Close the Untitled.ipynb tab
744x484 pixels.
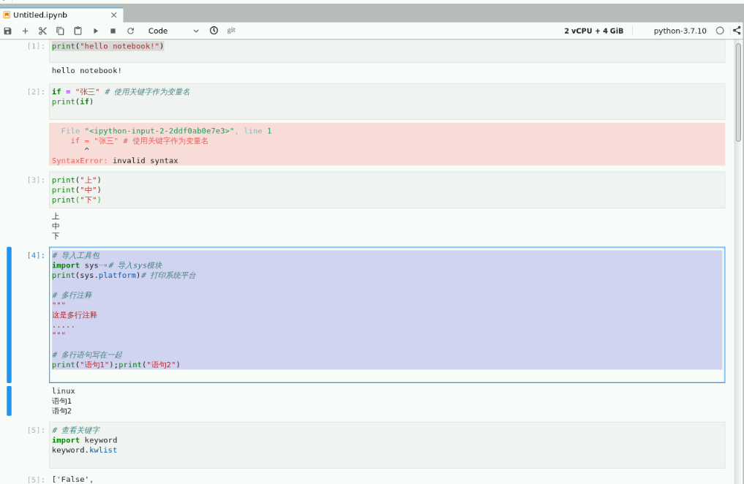(x=113, y=15)
